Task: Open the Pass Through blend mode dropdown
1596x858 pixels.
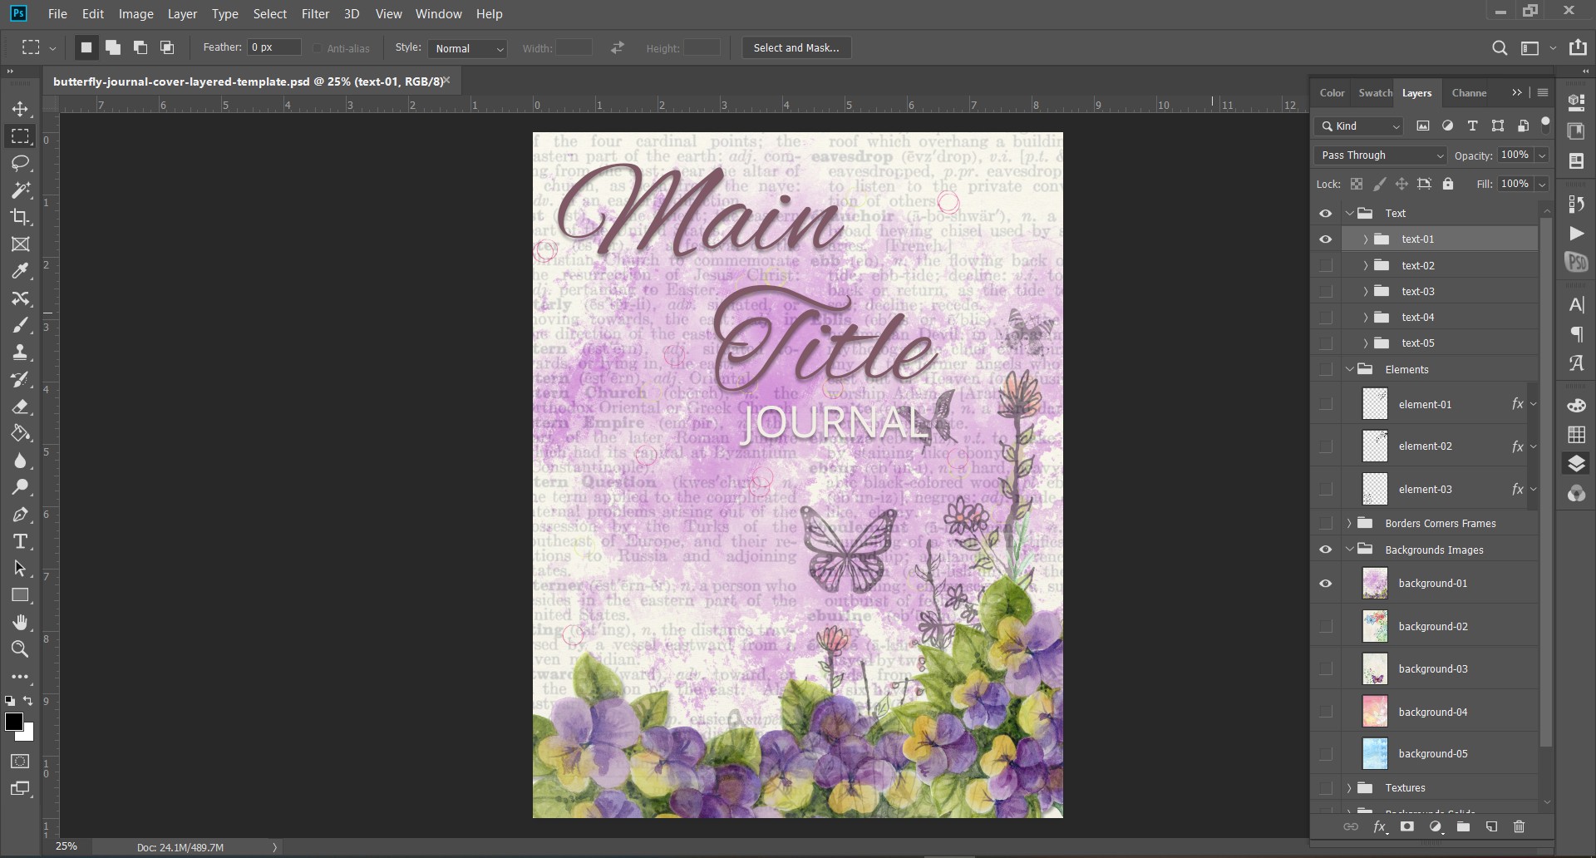Action: pyautogui.click(x=1381, y=155)
